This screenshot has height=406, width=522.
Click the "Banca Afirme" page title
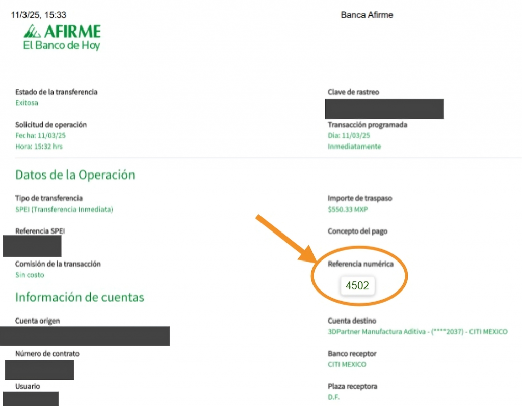coord(367,15)
